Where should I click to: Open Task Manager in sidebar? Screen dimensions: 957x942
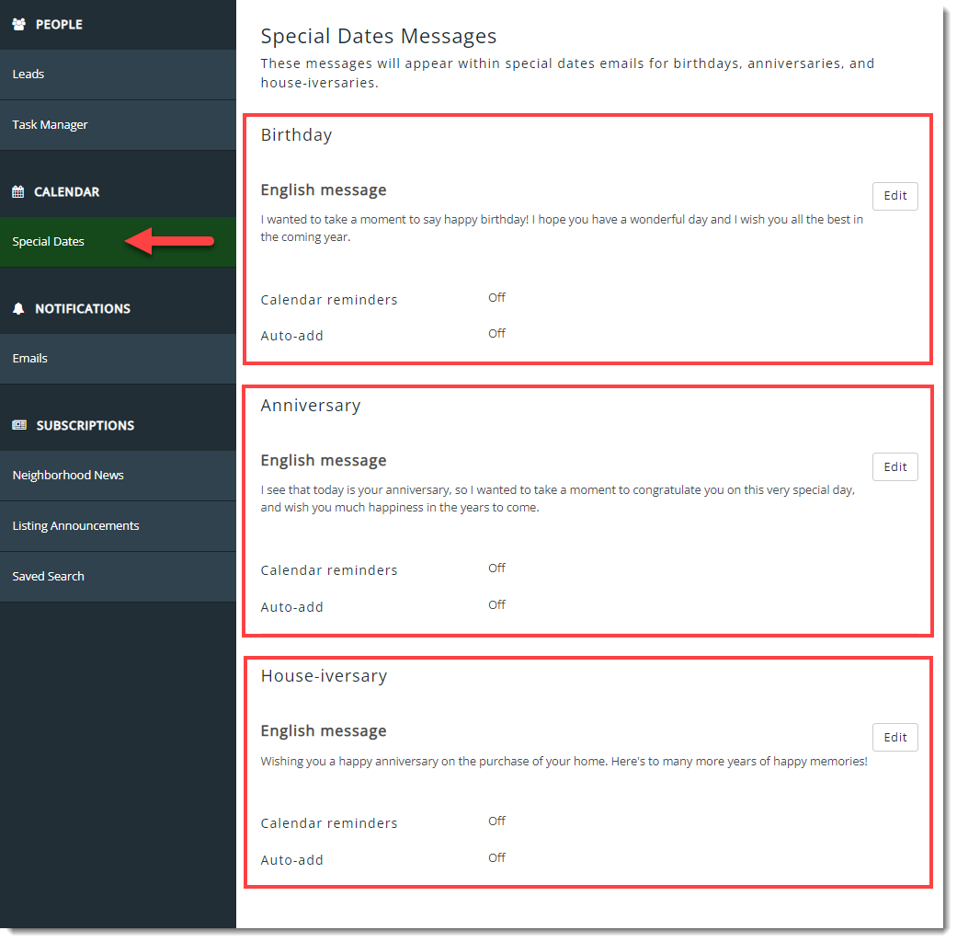pos(51,125)
